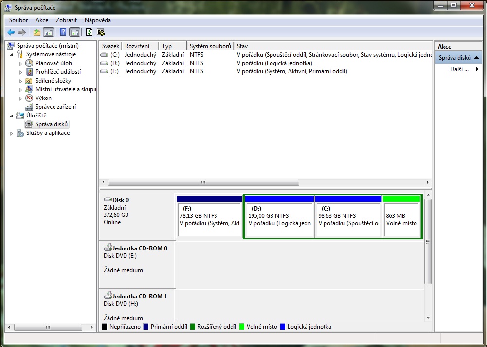Expand the Služby a aplikace node
The width and height of the screenshot is (487, 347).
click(12, 133)
